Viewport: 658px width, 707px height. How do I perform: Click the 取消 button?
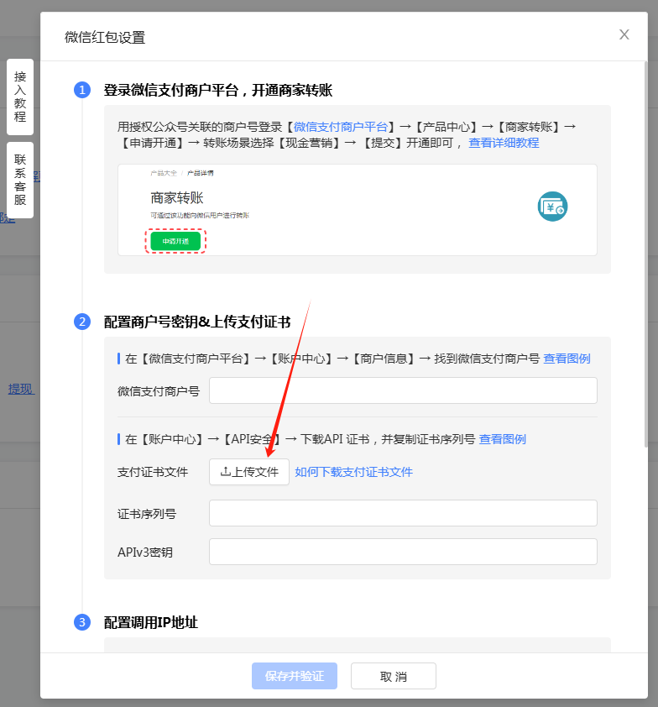394,676
